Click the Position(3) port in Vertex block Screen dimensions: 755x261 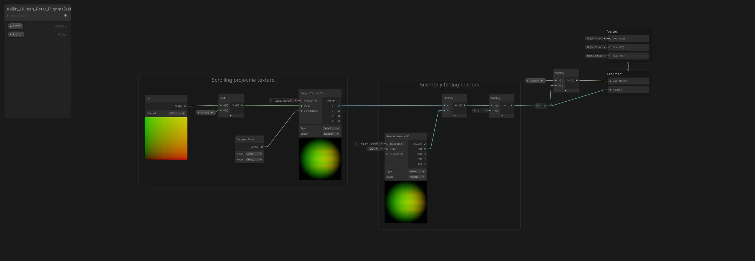point(610,39)
